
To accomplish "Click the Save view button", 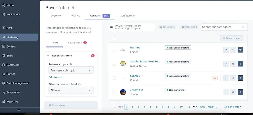I will 71,105.
